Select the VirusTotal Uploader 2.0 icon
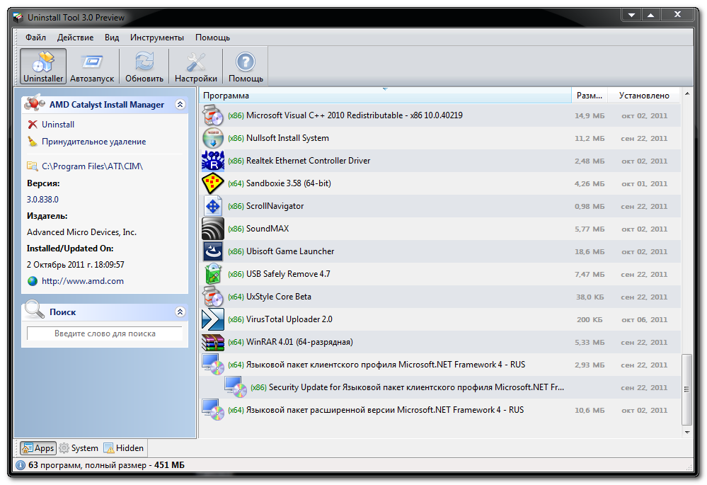Viewport: 707px width, 485px height. pyautogui.click(x=213, y=319)
